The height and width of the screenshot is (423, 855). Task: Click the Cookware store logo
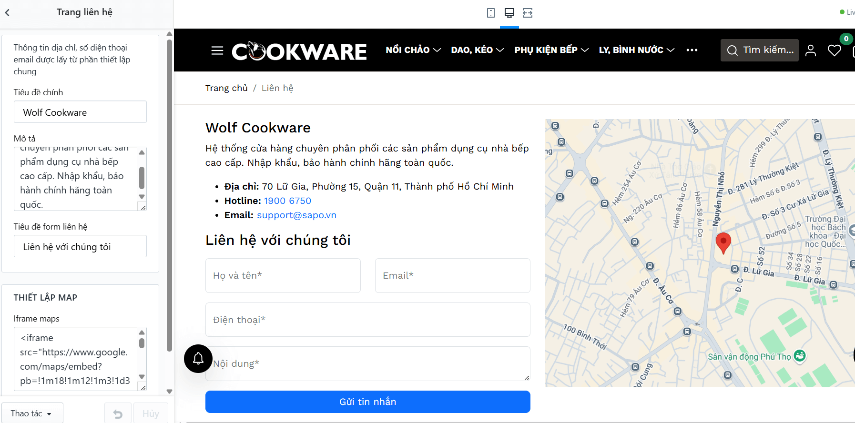pyautogui.click(x=299, y=51)
